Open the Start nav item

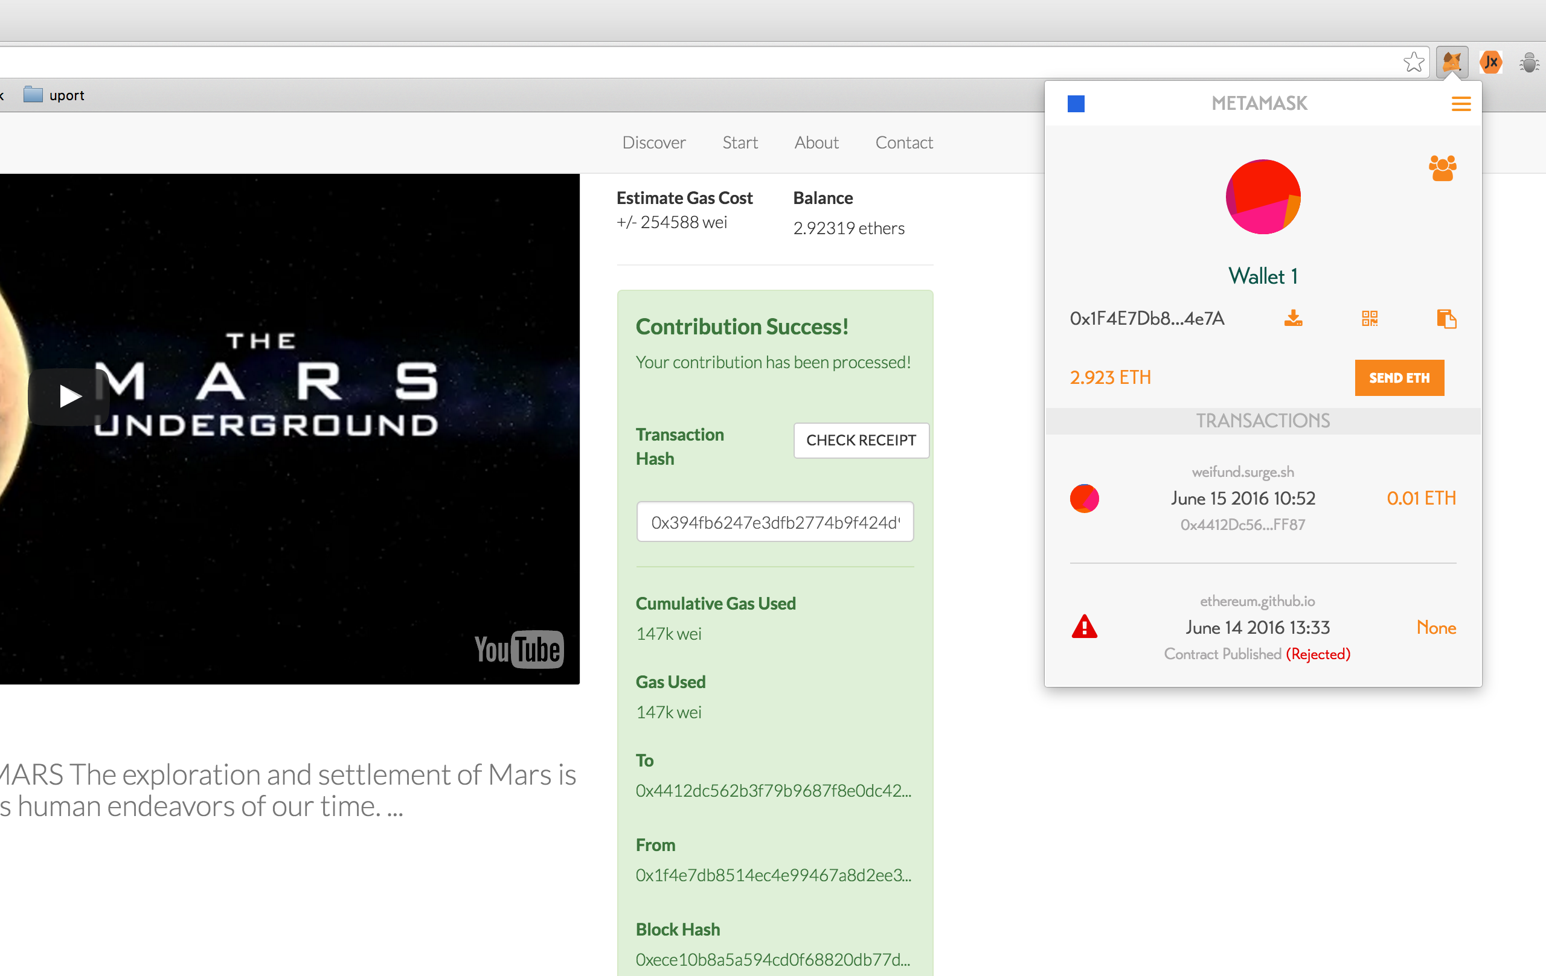(x=740, y=142)
